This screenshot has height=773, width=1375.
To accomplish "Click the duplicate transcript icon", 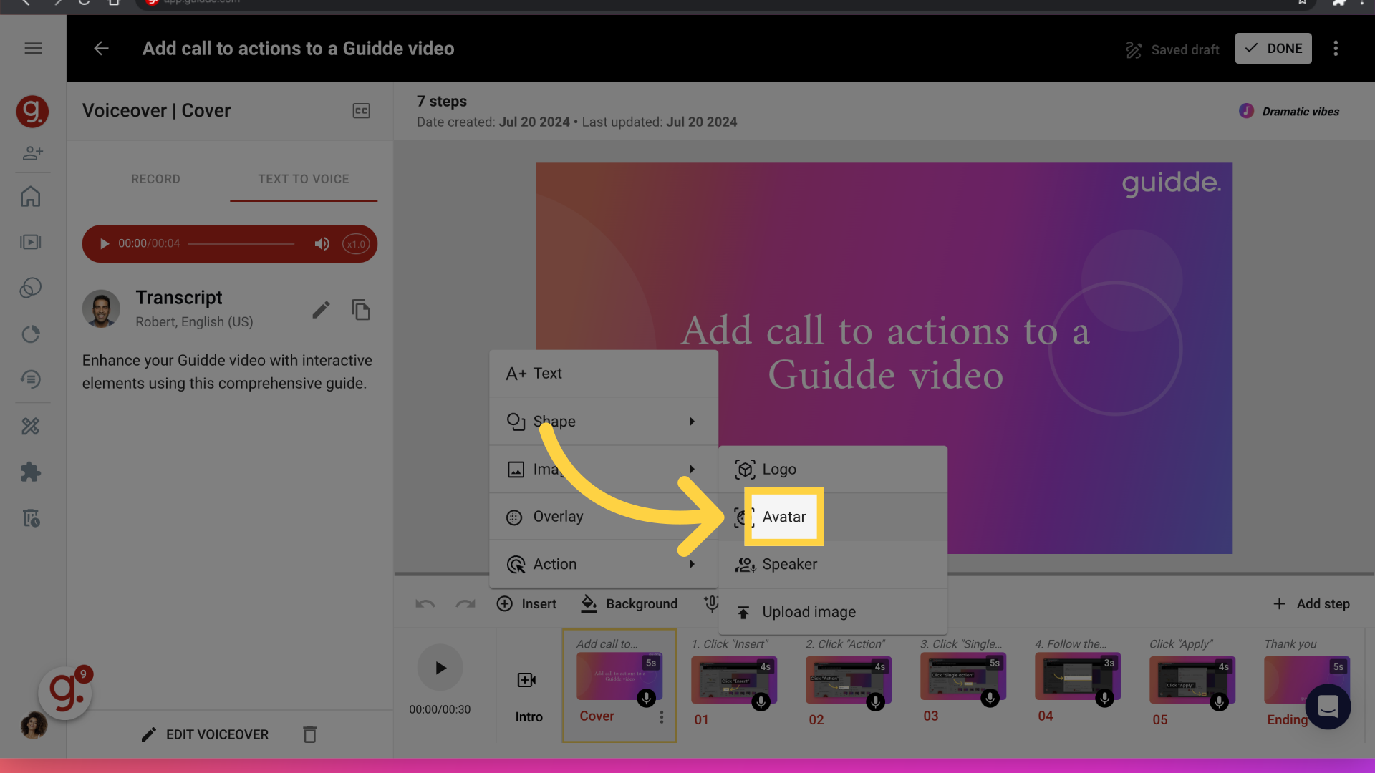I will [360, 310].
